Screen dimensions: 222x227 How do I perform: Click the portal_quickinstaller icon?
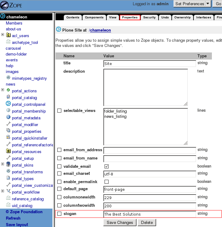[x=8, y=137]
